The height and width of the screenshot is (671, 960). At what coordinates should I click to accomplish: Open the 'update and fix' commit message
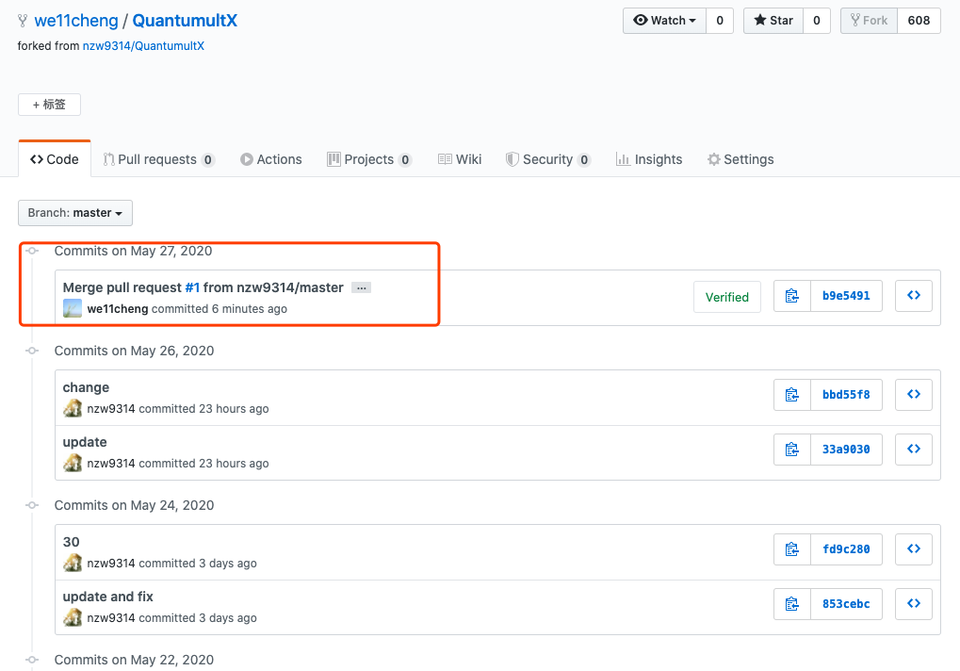click(x=107, y=597)
